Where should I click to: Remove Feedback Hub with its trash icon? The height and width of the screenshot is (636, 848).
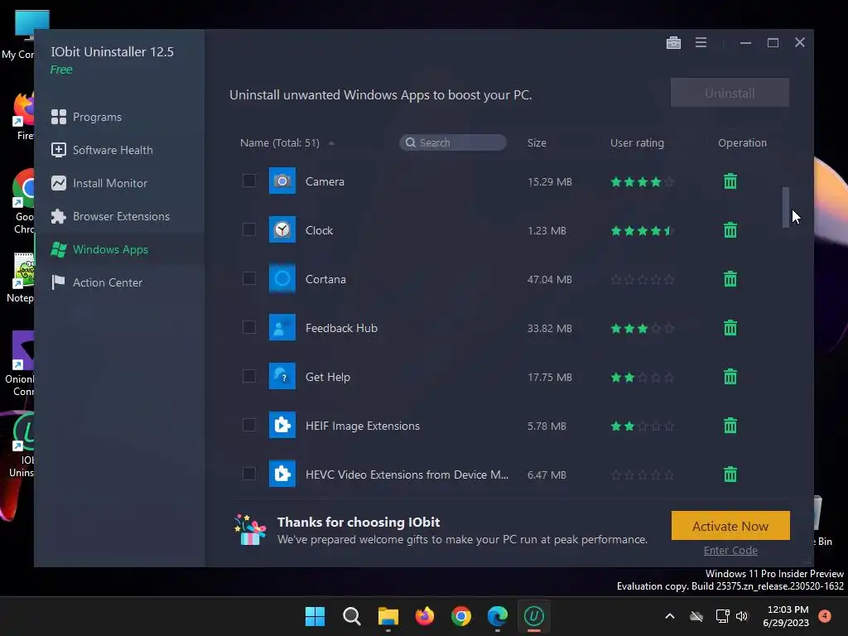pos(730,328)
